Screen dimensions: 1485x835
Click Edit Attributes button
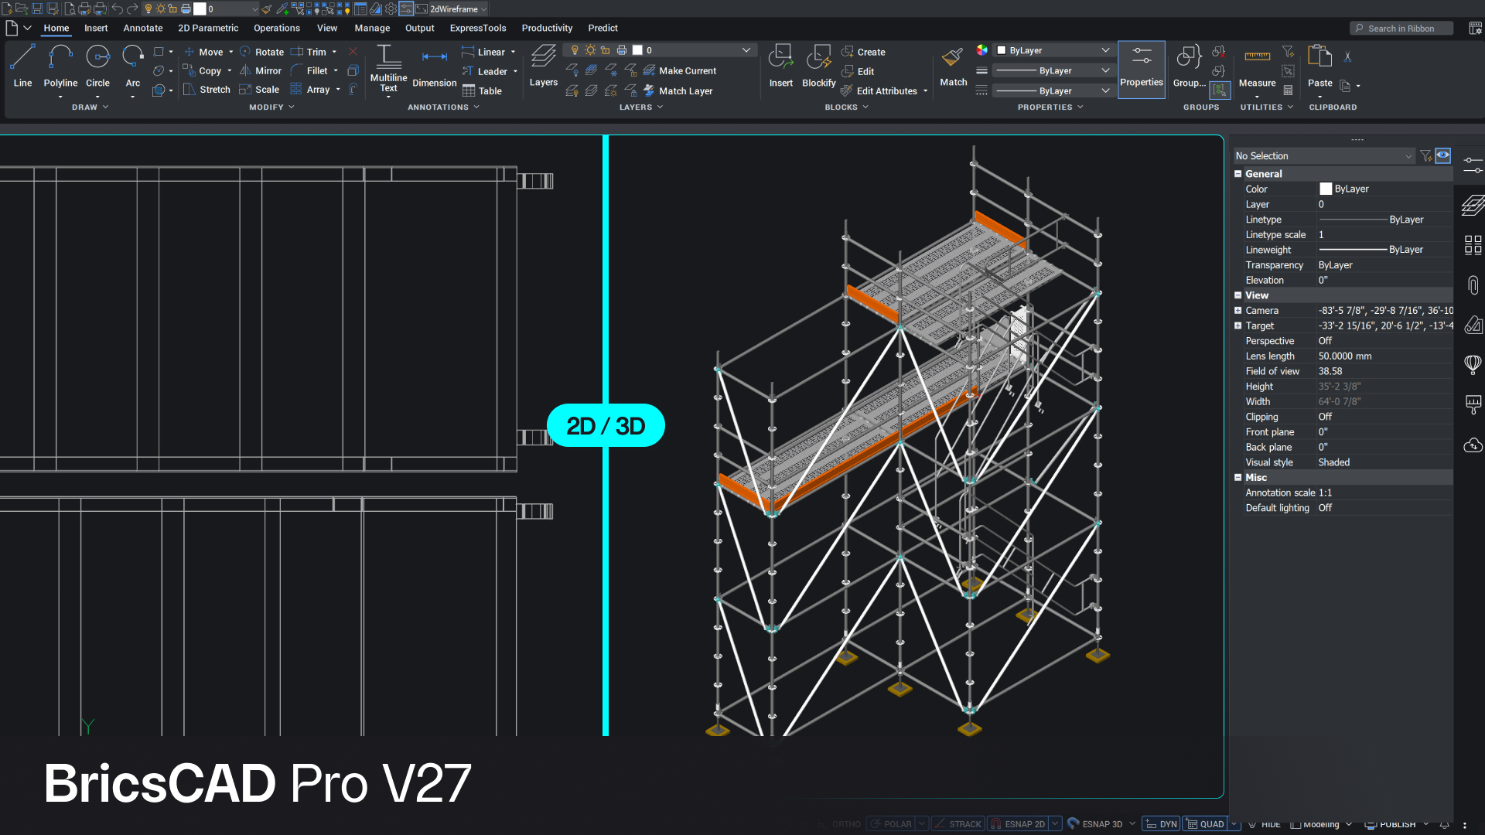click(879, 90)
